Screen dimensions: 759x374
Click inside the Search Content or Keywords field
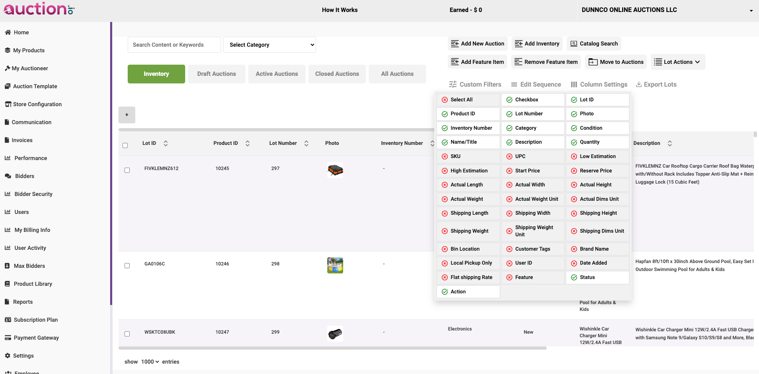pyautogui.click(x=174, y=45)
